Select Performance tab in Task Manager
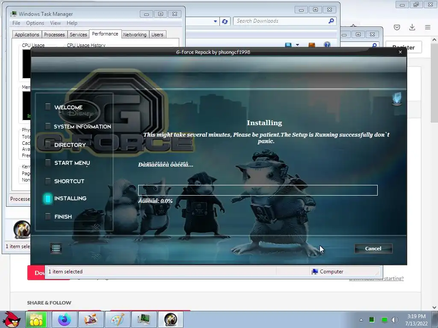Viewport: 438px width, 328px height. (105, 34)
